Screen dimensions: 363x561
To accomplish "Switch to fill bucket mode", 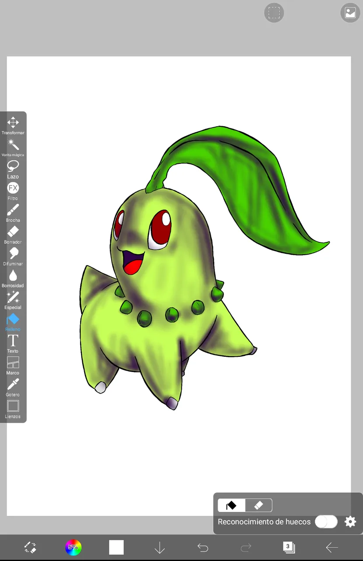I will pyautogui.click(x=231, y=505).
